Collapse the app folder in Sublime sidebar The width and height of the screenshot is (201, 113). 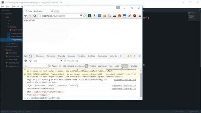tap(4, 17)
